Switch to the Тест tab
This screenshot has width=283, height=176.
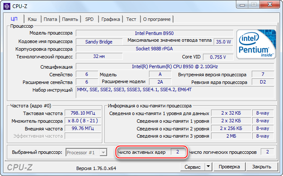tap(131, 19)
